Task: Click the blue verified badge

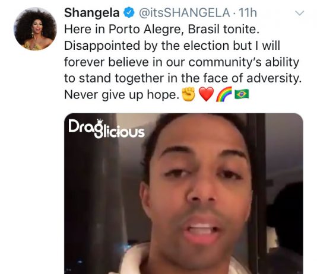Action: click(x=129, y=12)
